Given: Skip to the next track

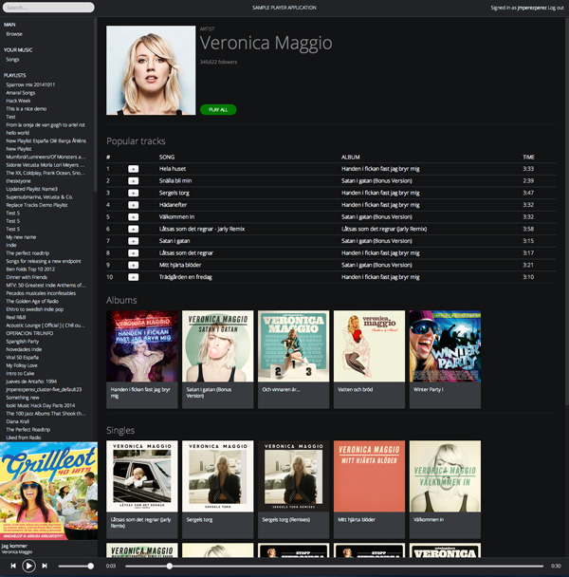Looking at the screenshot, I should [45, 566].
